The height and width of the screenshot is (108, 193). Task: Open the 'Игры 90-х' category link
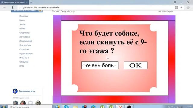pos(24,58)
